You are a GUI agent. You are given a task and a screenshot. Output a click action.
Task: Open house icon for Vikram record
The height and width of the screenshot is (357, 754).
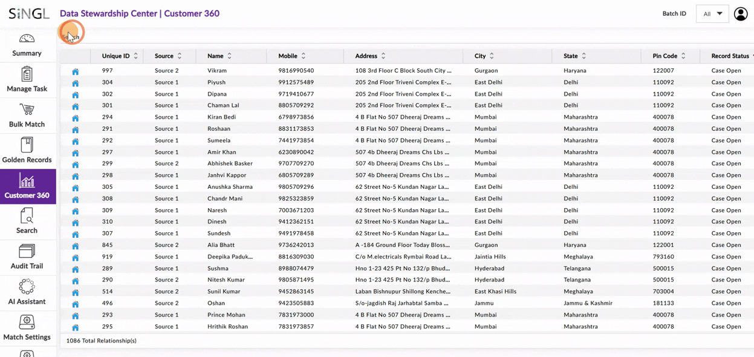click(76, 71)
